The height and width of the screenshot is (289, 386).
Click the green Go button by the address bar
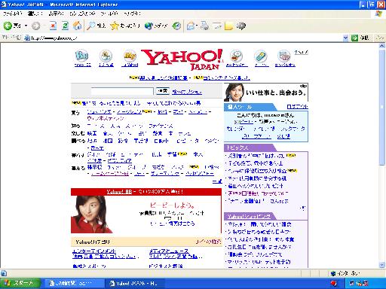tap(360, 38)
